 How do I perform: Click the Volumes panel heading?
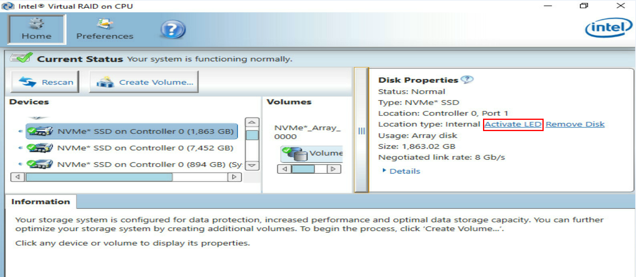click(x=289, y=102)
